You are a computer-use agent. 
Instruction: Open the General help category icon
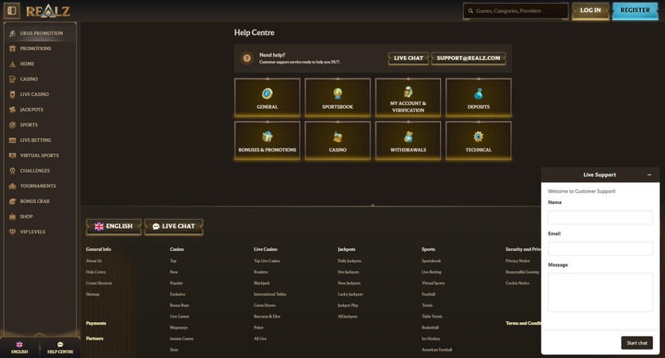(267, 94)
